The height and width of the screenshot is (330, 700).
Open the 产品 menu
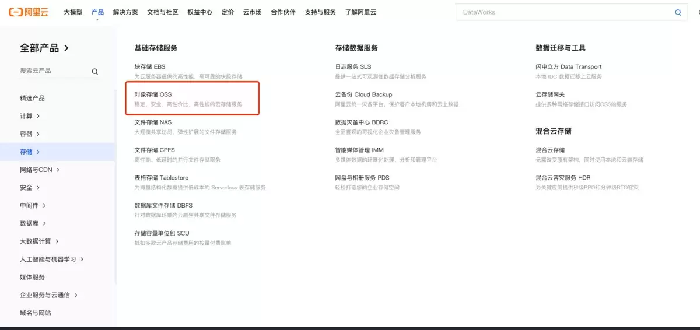point(97,12)
